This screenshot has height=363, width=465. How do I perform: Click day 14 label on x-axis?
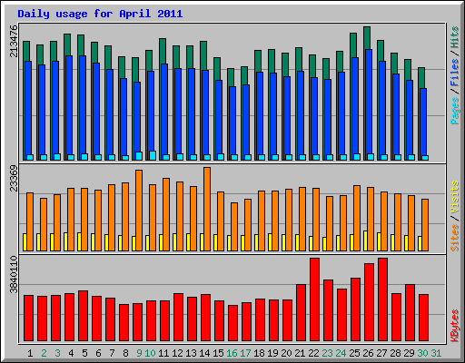[204, 353]
